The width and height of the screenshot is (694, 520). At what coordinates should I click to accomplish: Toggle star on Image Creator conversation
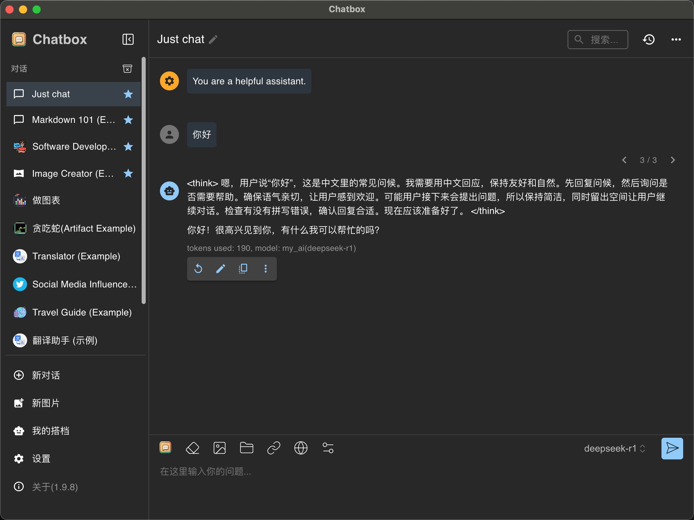tap(128, 174)
